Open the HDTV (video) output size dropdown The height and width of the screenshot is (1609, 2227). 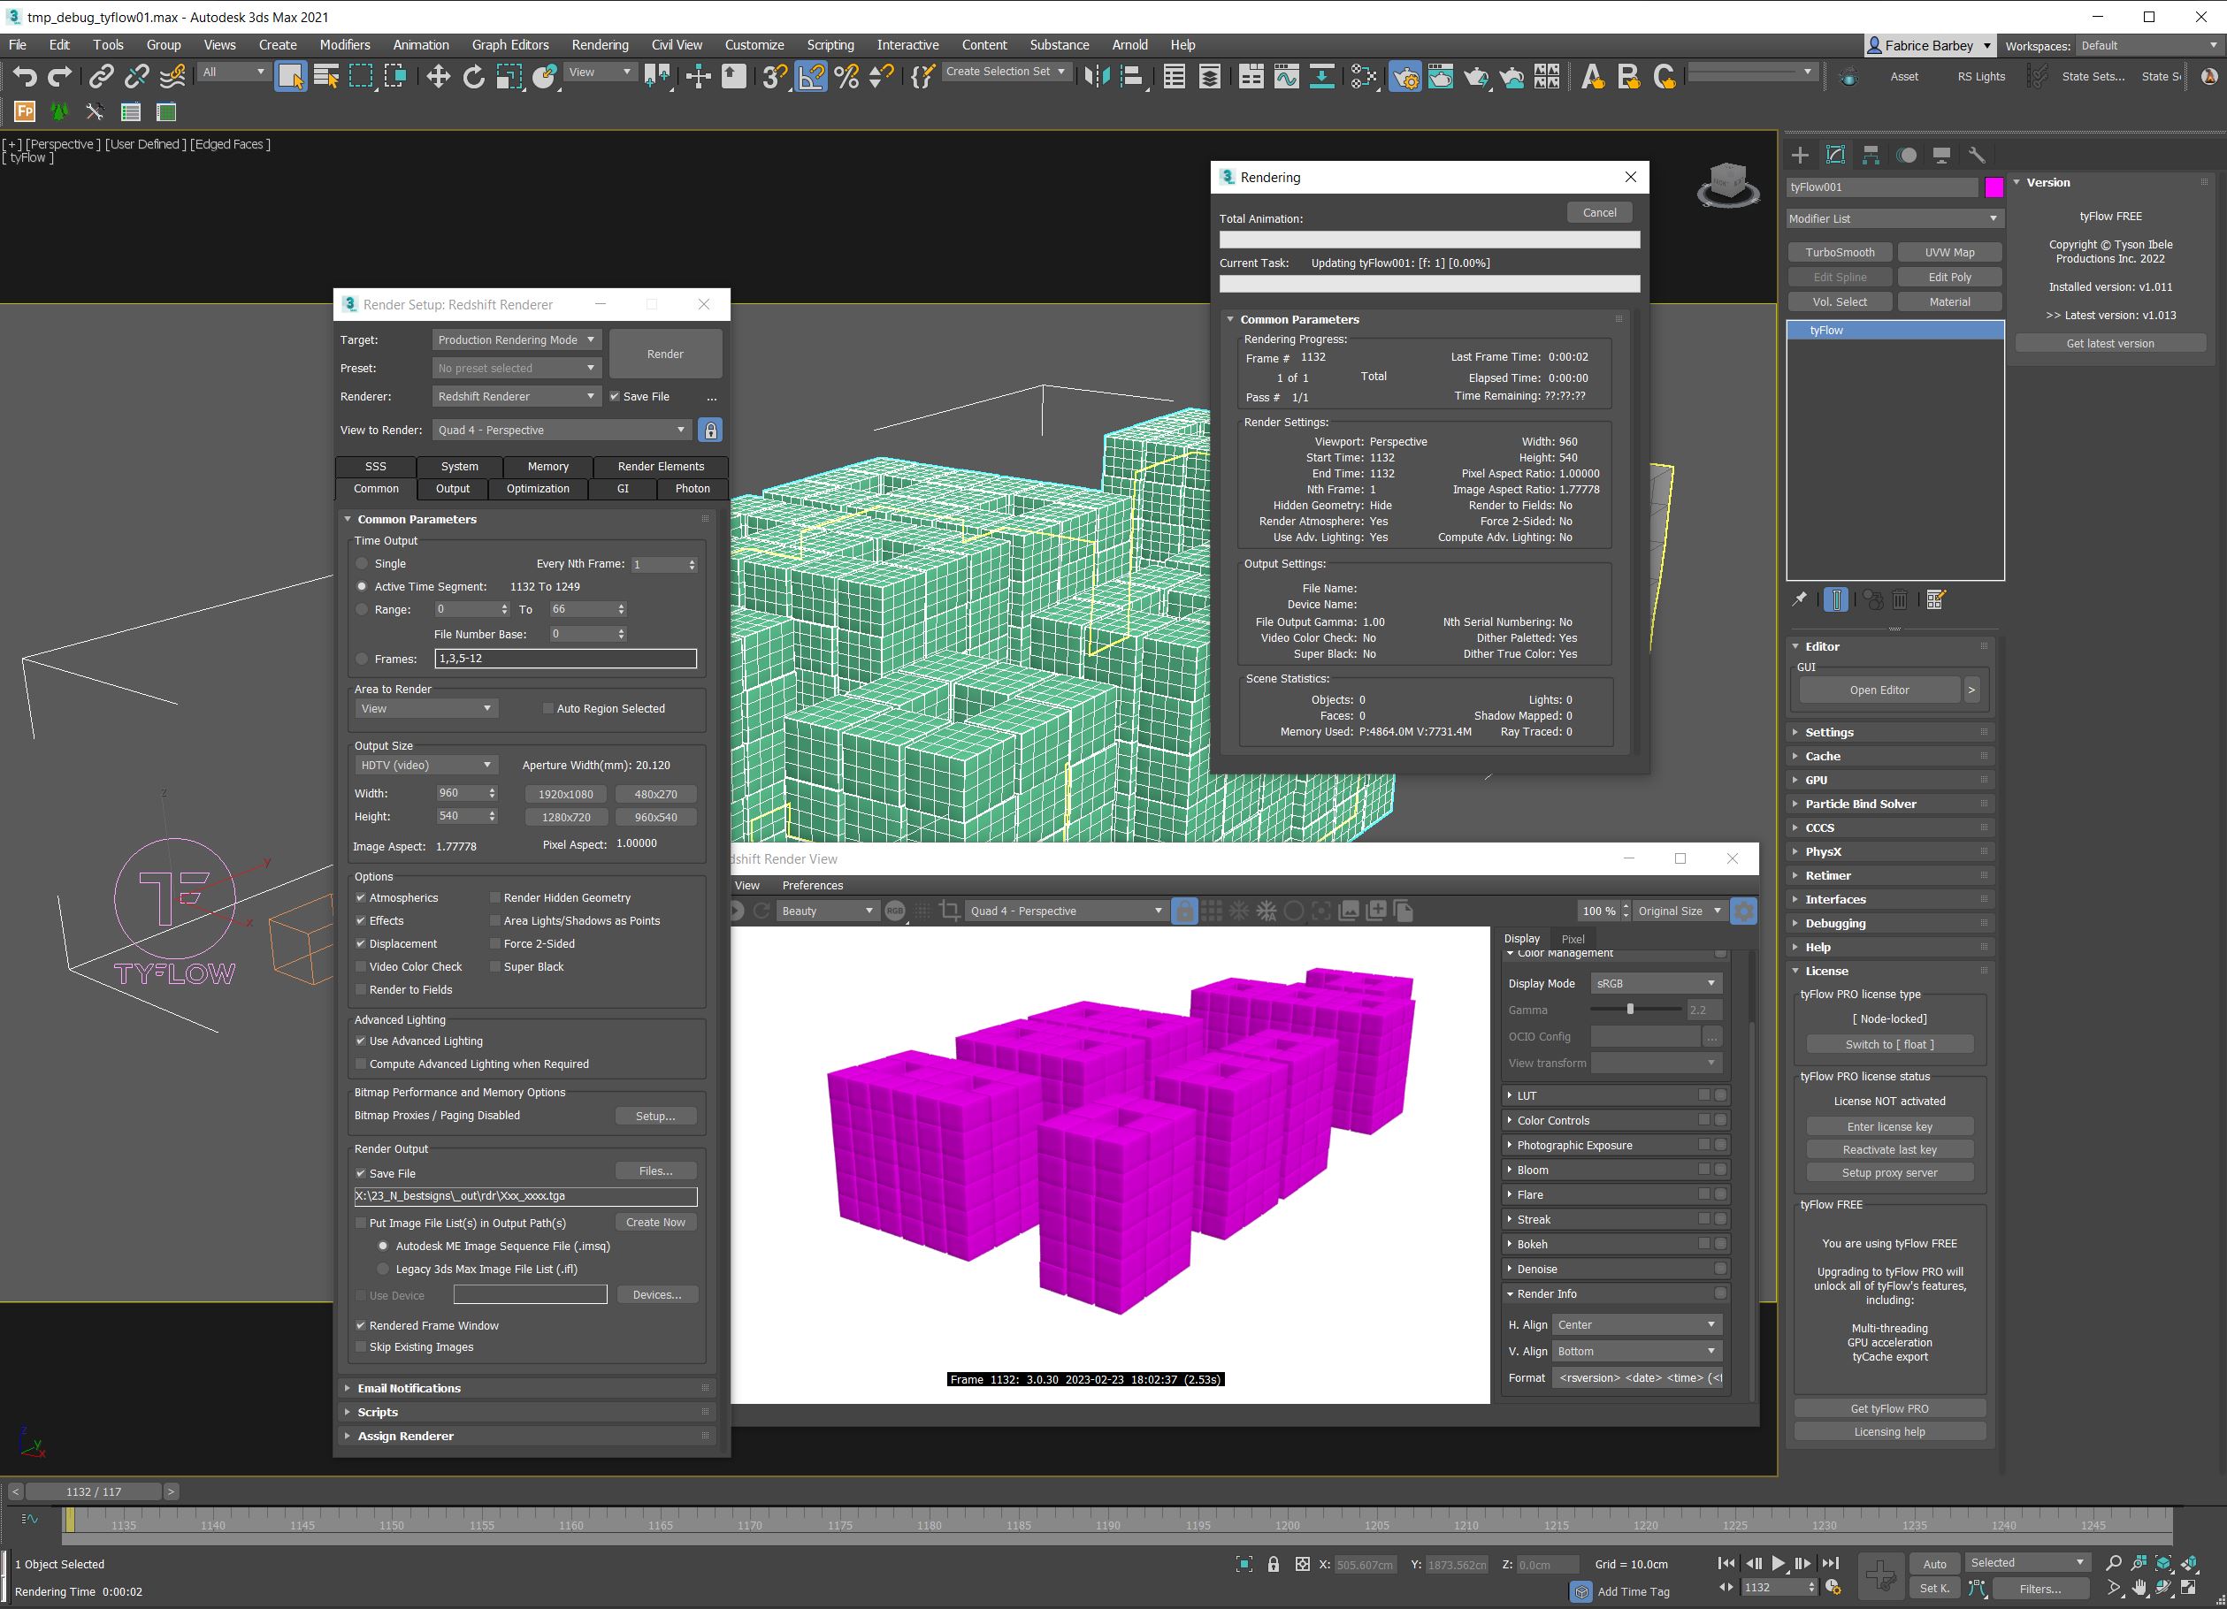(425, 766)
